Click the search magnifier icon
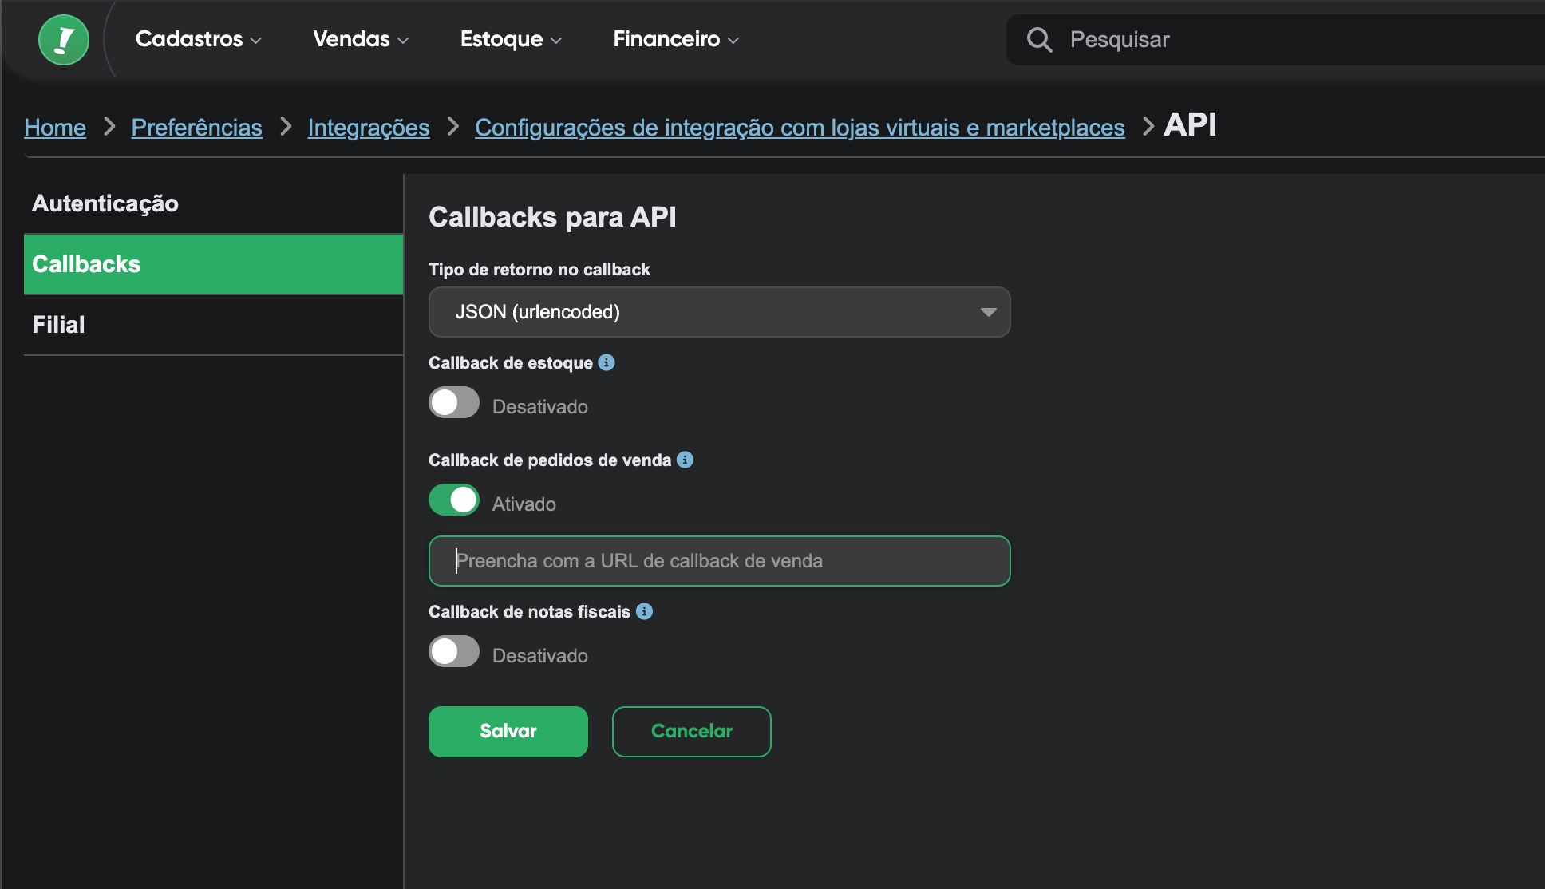This screenshot has height=889, width=1545. coord(1039,40)
